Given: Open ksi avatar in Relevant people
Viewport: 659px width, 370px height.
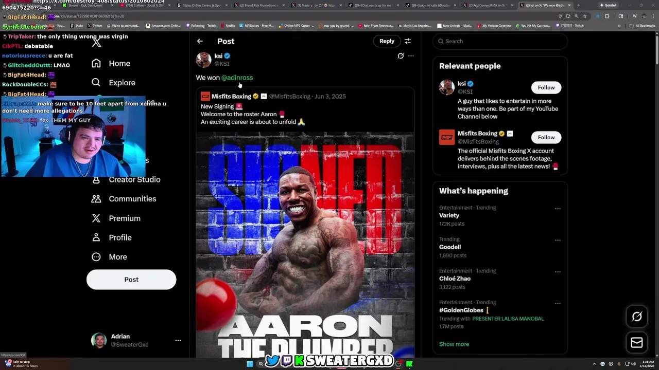Looking at the screenshot, I should click(x=447, y=87).
